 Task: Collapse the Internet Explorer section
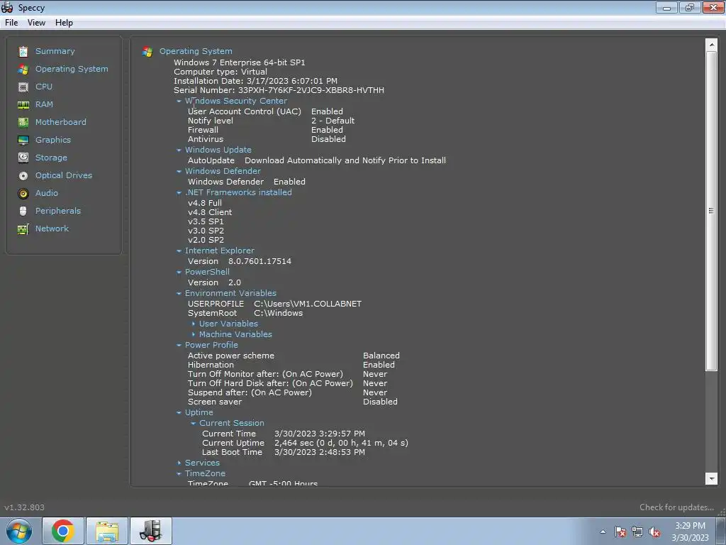click(179, 251)
